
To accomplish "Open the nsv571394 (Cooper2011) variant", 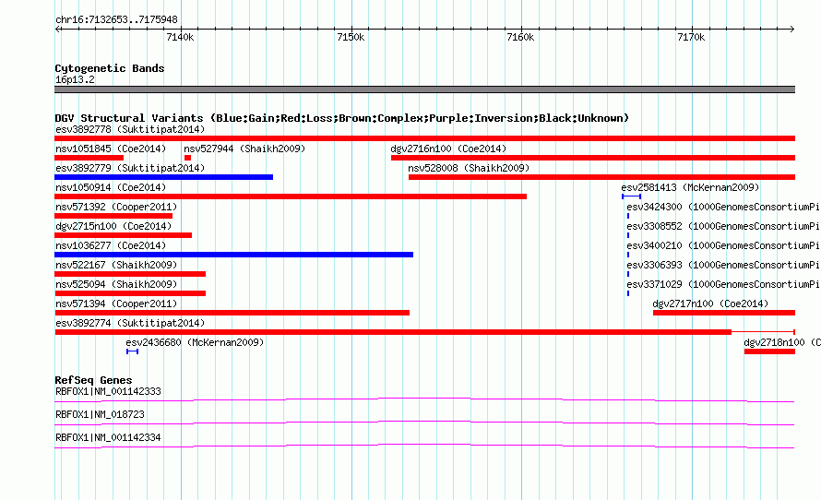I will coord(116,304).
